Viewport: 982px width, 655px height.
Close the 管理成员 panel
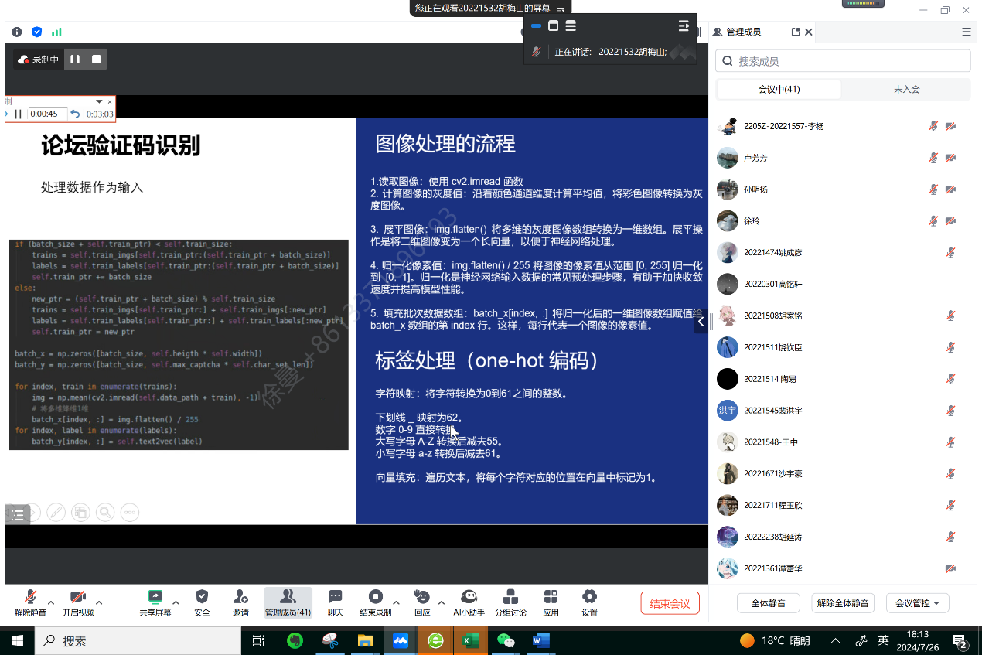pyautogui.click(x=809, y=32)
